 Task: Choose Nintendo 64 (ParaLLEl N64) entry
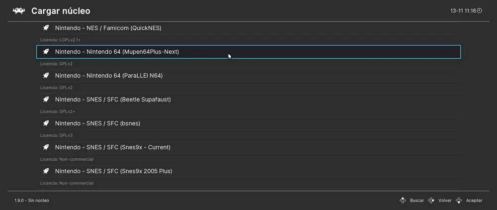tap(109, 76)
